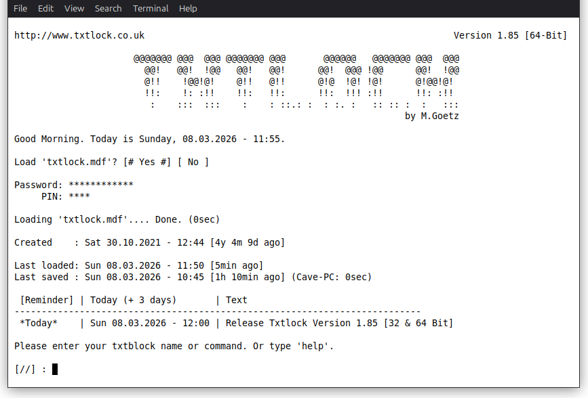Click the [//] prompt label
This screenshot has height=398, width=588.
click(x=24, y=369)
